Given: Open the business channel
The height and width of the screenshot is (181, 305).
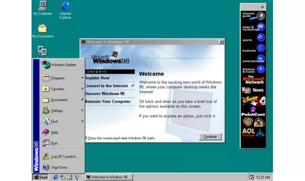Looking at the screenshot, I should (x=253, y=48).
